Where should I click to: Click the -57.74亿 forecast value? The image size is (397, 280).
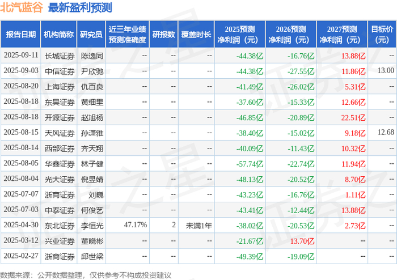pos(250,164)
